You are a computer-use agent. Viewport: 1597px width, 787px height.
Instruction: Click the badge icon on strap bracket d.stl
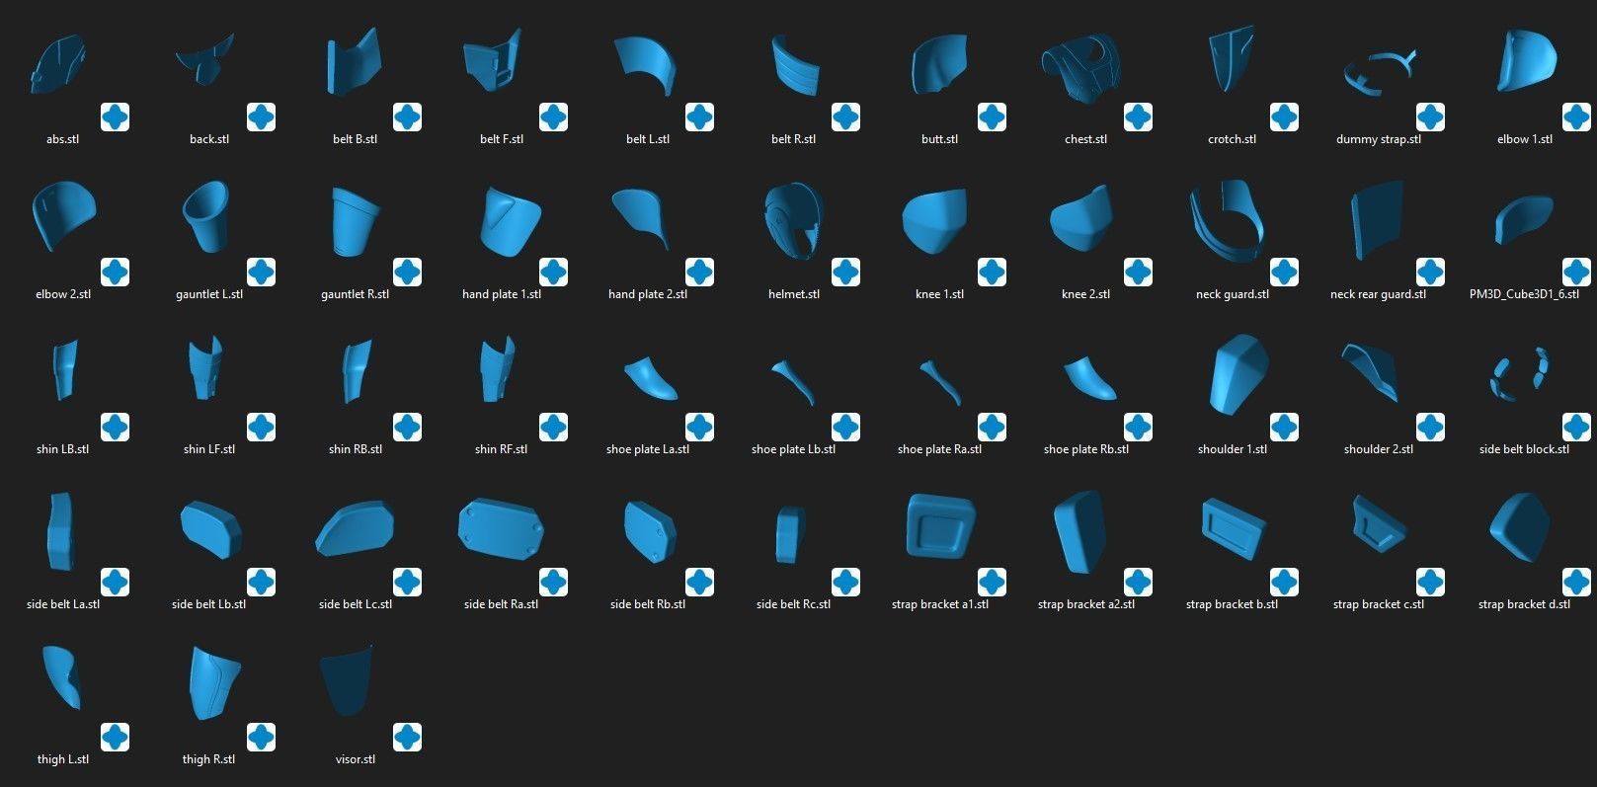[1577, 583]
